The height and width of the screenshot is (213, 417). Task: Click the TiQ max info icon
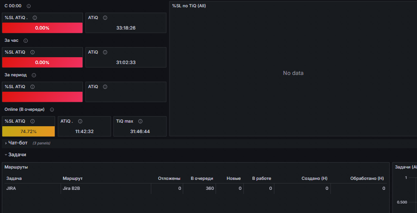[140, 121]
